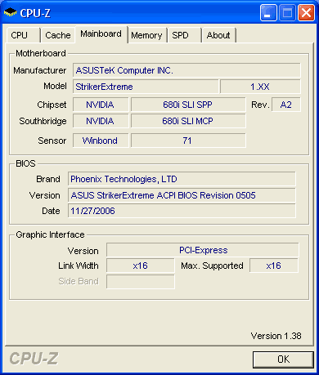Viewport: 319px width, 375px height.
Task: Click the BIOS brand Phoenix Technologies field
Action: 182,179
